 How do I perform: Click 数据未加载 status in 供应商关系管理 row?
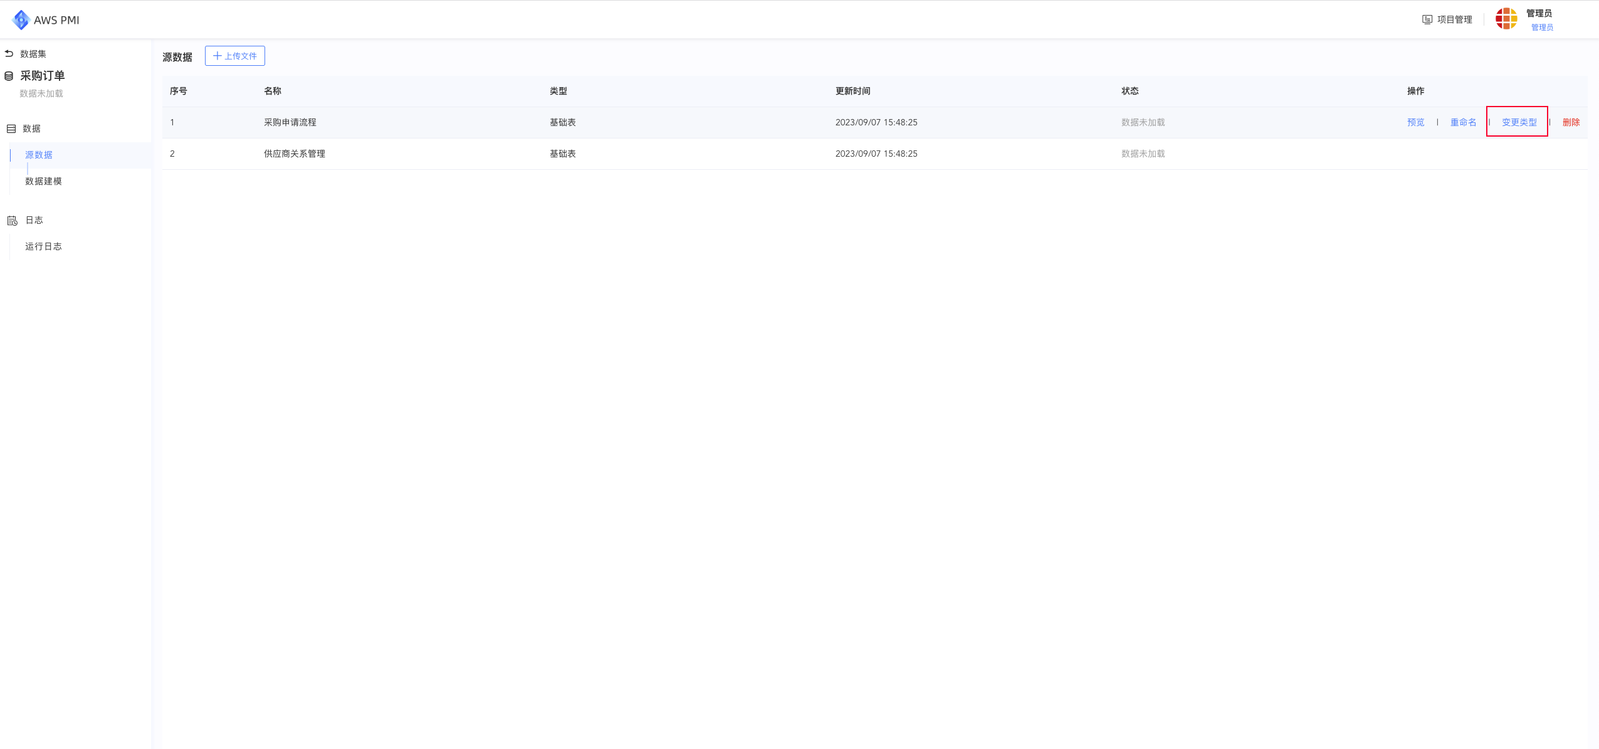click(1143, 154)
